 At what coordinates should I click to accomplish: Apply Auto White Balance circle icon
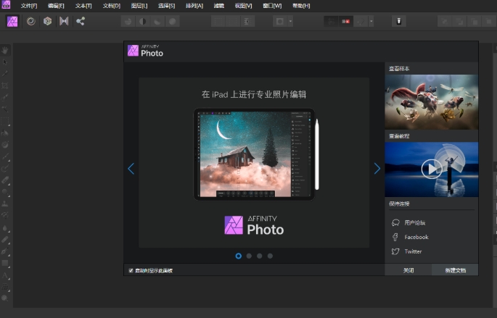point(173,22)
